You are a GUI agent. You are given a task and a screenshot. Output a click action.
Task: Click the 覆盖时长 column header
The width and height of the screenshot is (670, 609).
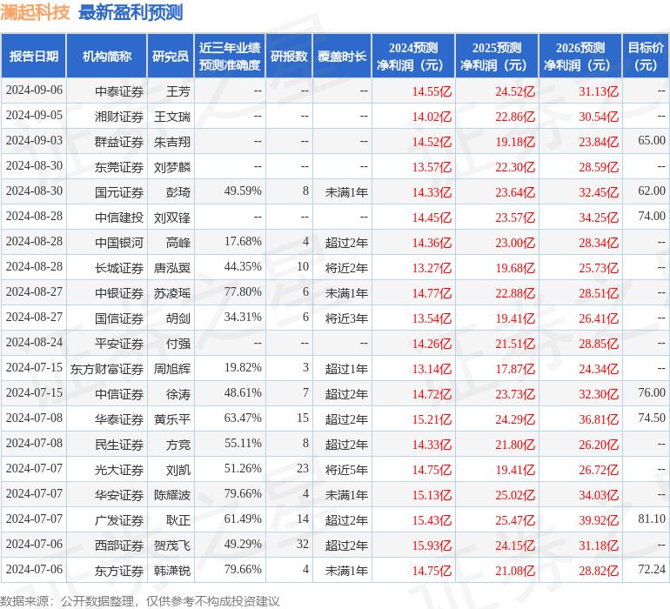(342, 56)
